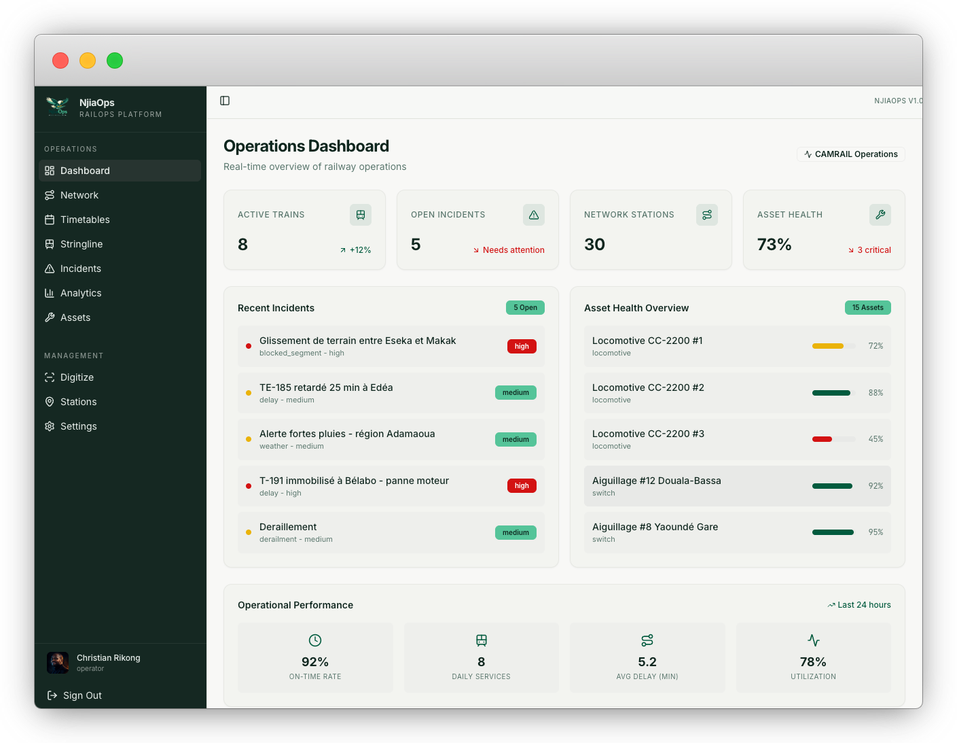Open the Deraillement incident row
This screenshot has height=743, width=957.
[391, 532]
